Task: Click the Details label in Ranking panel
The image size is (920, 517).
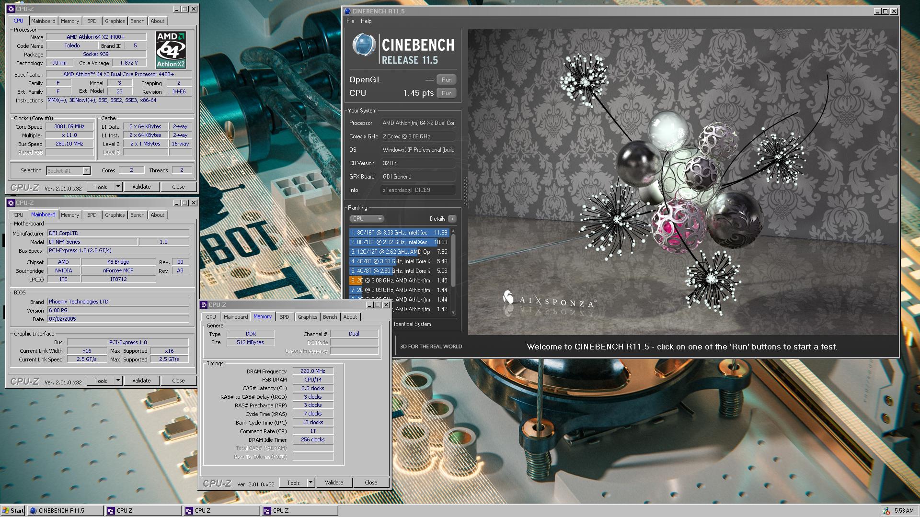Action: pyautogui.click(x=437, y=219)
